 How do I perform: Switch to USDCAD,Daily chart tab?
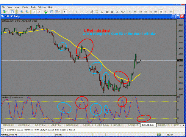[24, 125]
